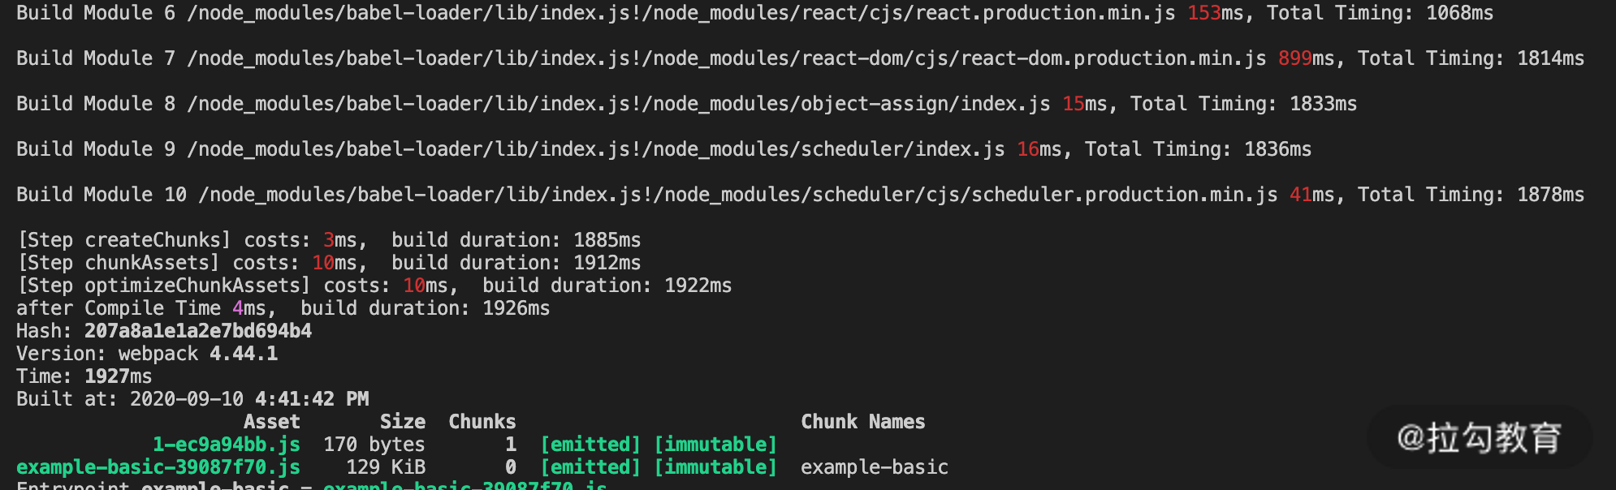Click the Chunks column header

(x=482, y=422)
